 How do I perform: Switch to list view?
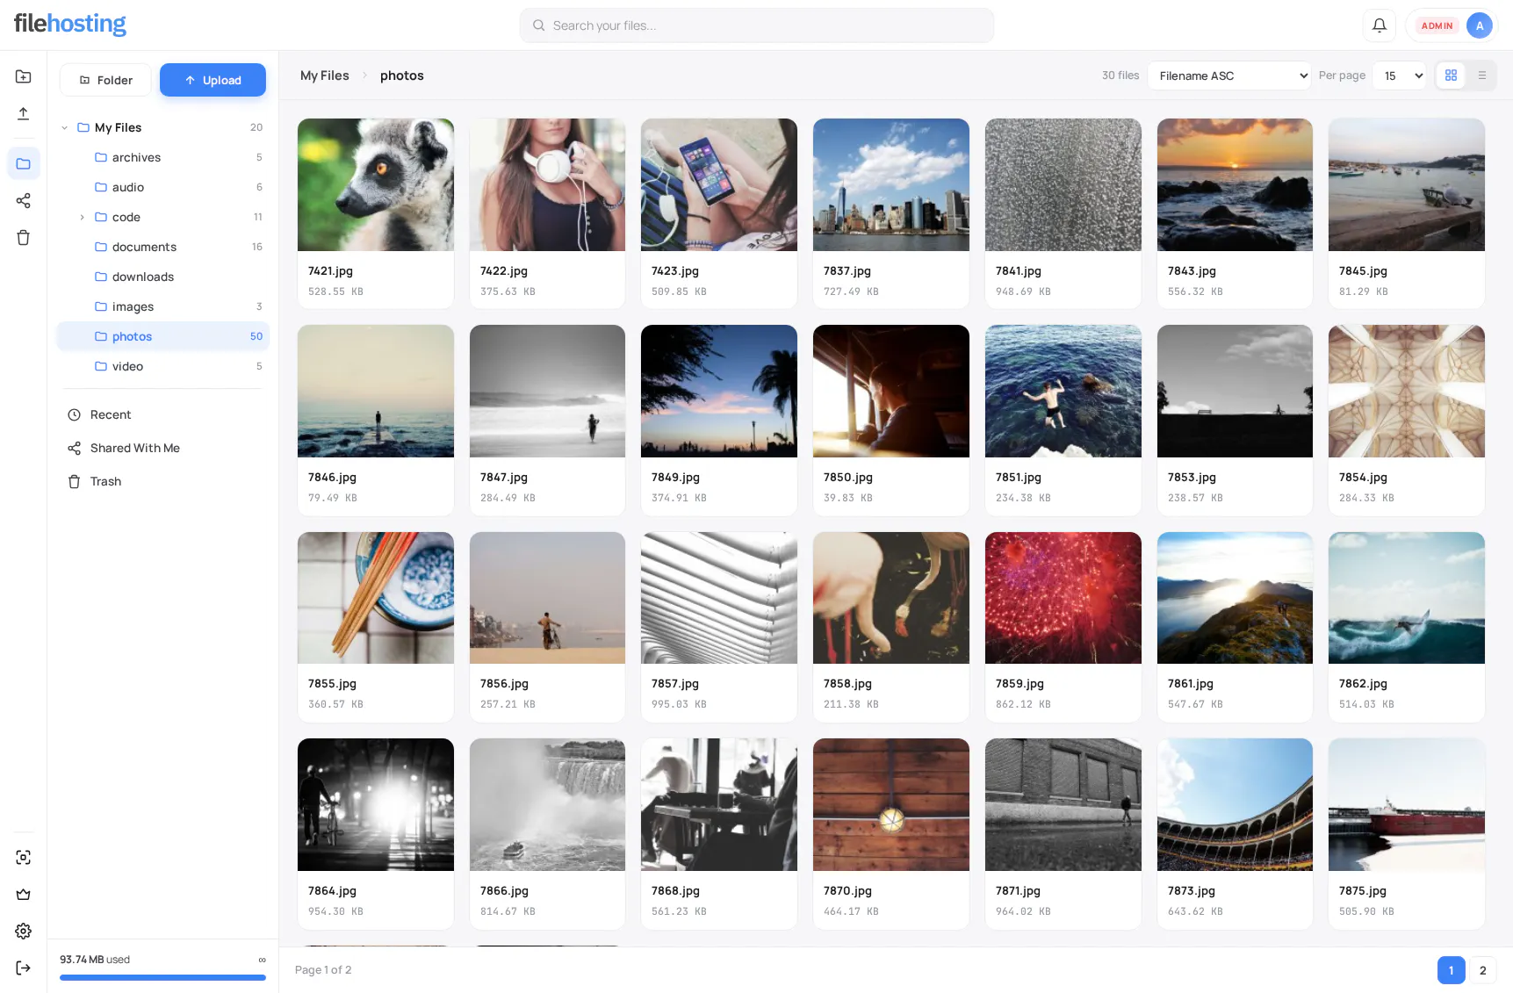pos(1482,76)
